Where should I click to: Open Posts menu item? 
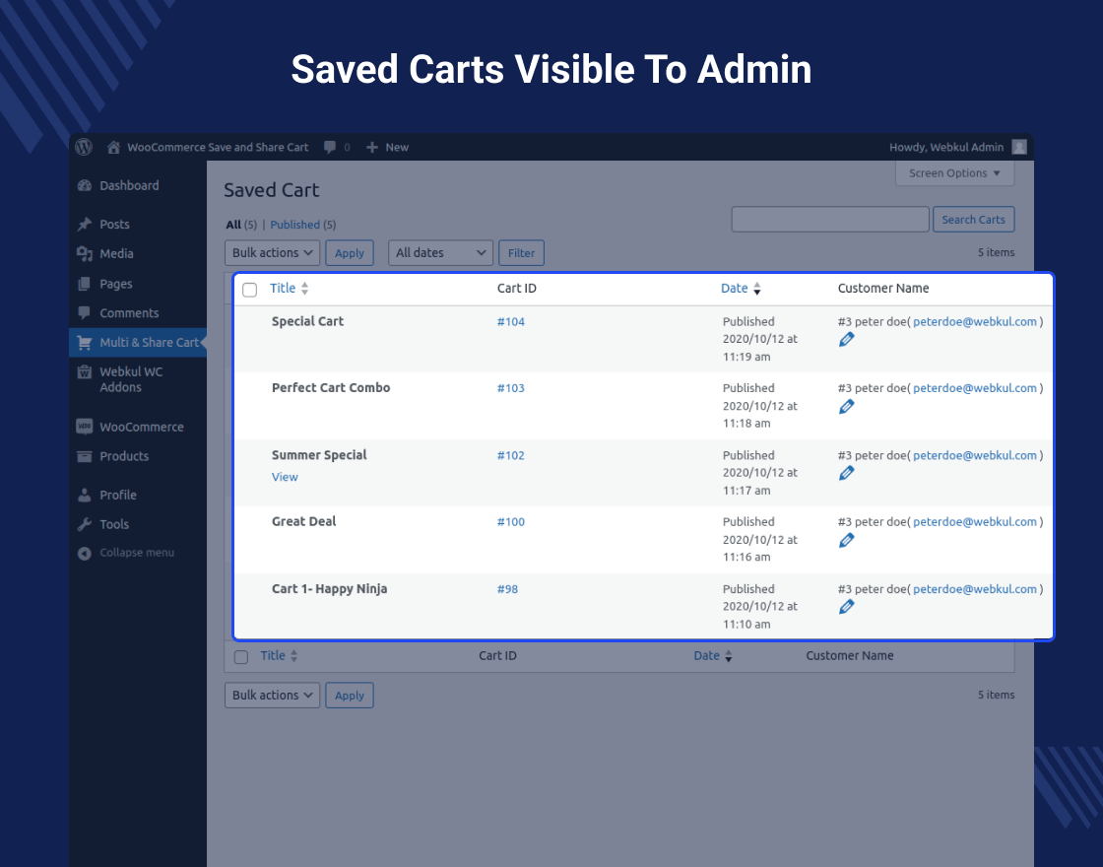click(114, 225)
